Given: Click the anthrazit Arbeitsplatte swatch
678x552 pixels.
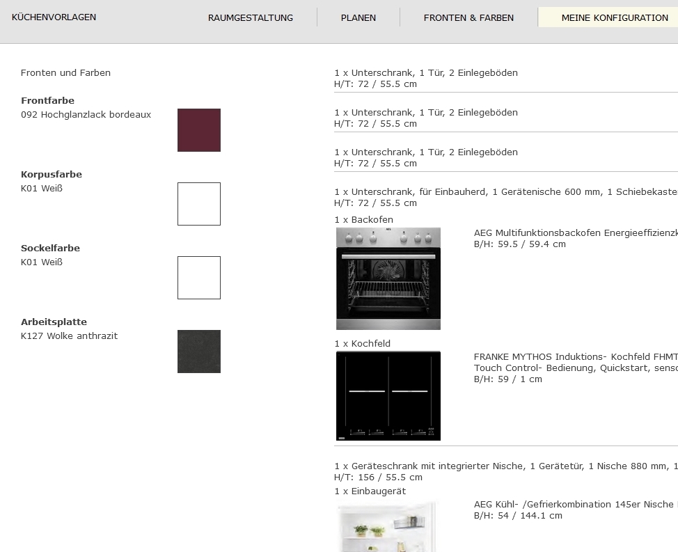Looking at the screenshot, I should coord(199,352).
